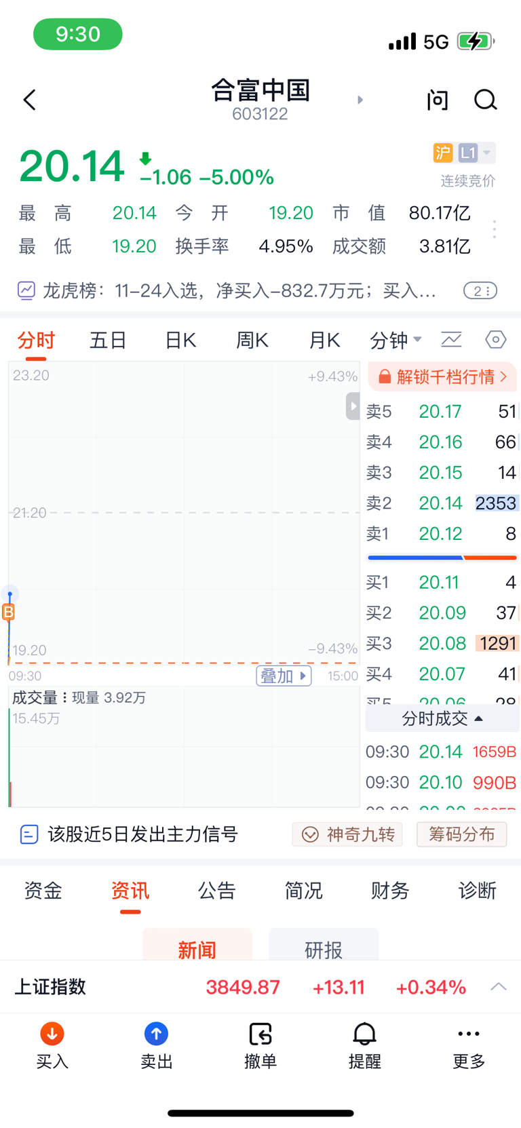Viewport: 521px width, 1128px height.
Task: Switch to 周K tab
Action: click(252, 340)
